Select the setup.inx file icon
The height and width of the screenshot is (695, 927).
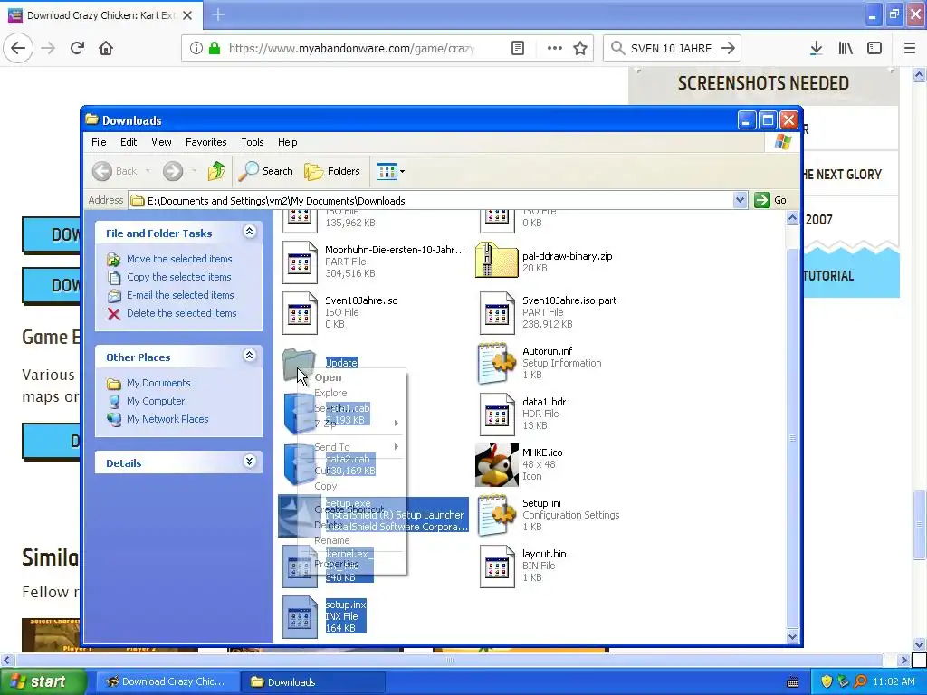pyautogui.click(x=300, y=617)
